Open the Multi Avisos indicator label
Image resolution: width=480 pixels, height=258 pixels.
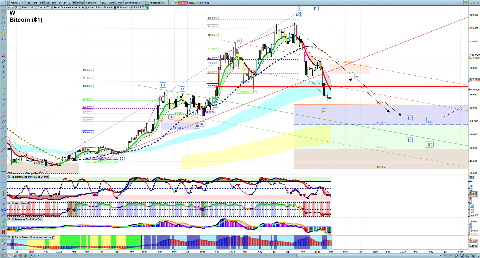pyautogui.click(x=131, y=8)
